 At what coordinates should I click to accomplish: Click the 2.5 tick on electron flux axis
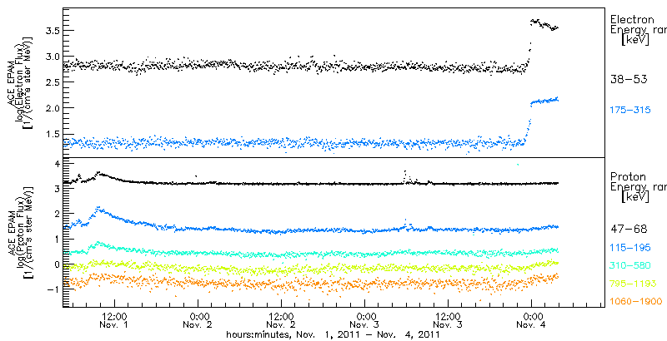tap(51, 82)
